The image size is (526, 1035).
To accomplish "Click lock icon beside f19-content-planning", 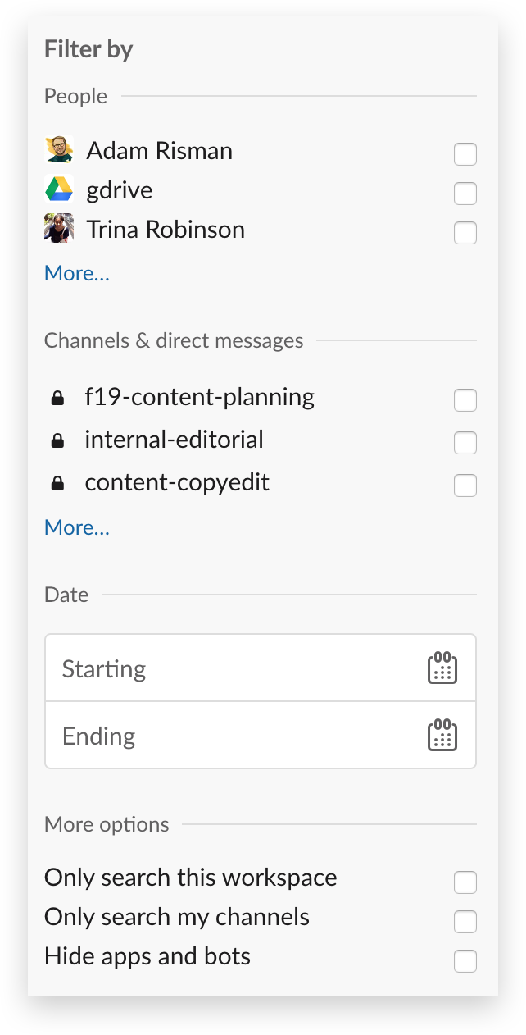I will [x=57, y=399].
